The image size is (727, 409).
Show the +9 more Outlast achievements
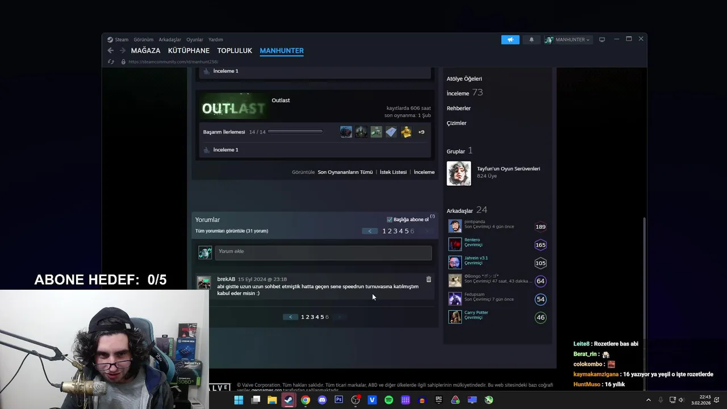tap(421, 132)
